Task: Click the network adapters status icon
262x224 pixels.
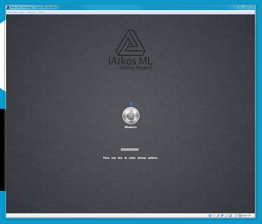Action: pyautogui.click(x=222, y=215)
